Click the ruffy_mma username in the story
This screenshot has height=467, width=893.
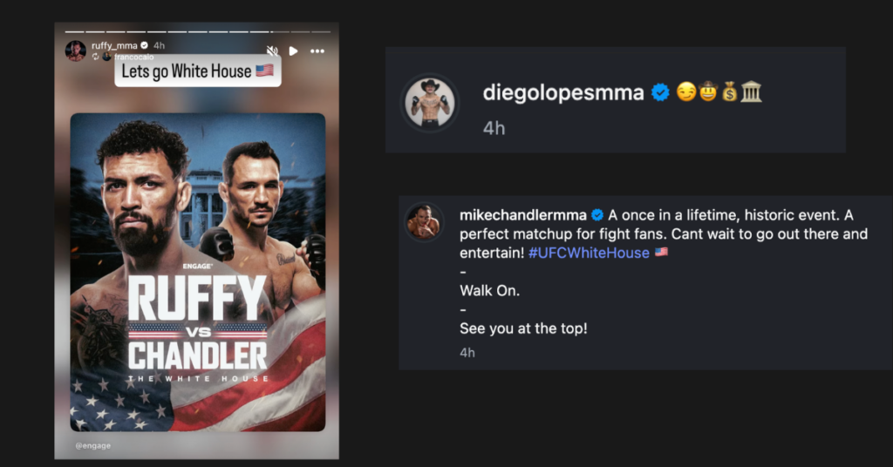pos(115,45)
